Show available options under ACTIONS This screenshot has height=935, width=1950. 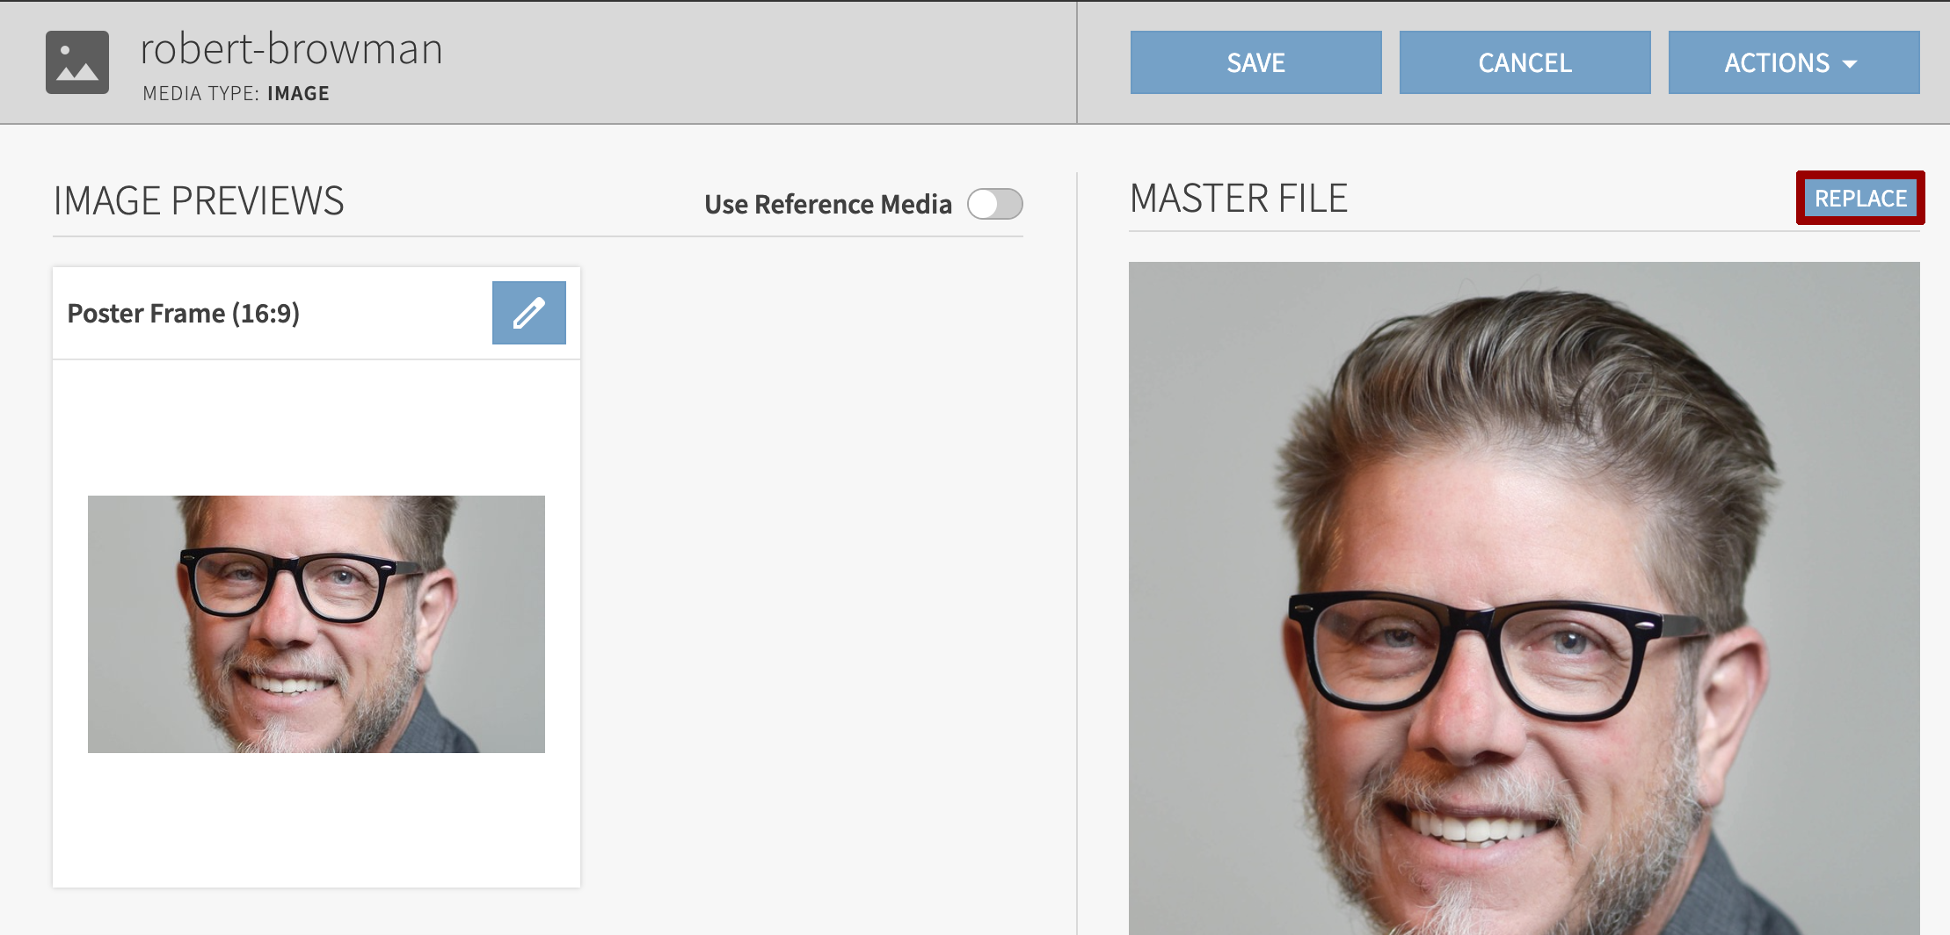1794,62
